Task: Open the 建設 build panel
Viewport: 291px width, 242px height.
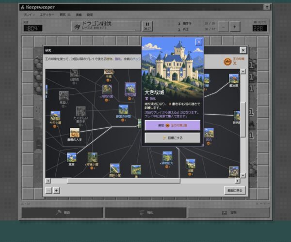Action: click(x=63, y=212)
